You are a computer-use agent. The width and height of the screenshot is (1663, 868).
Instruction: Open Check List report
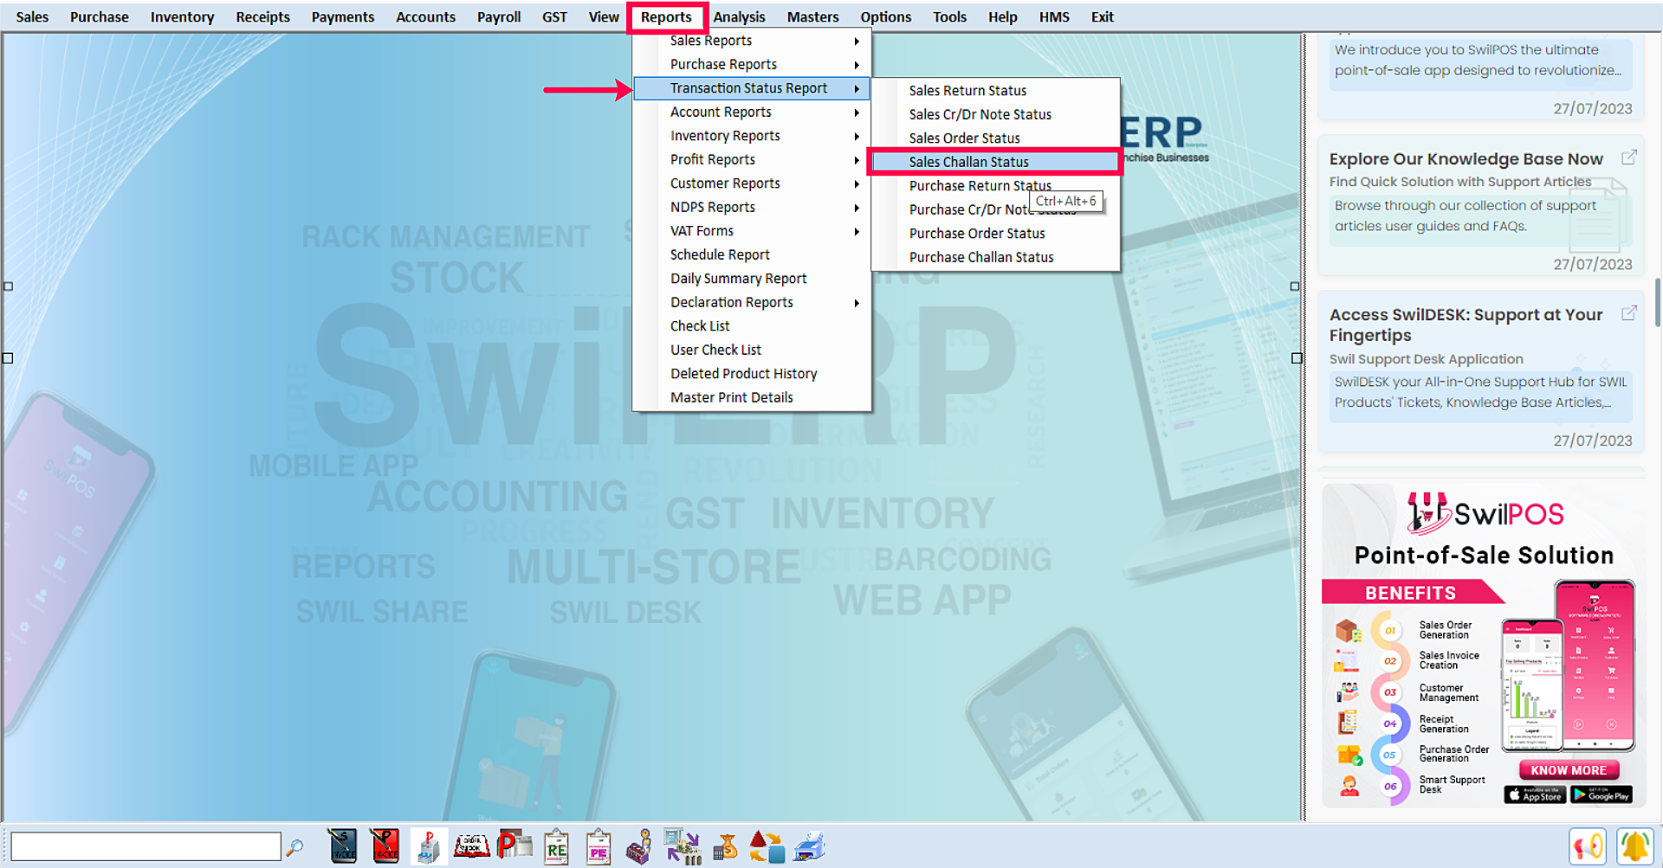pyautogui.click(x=752, y=326)
